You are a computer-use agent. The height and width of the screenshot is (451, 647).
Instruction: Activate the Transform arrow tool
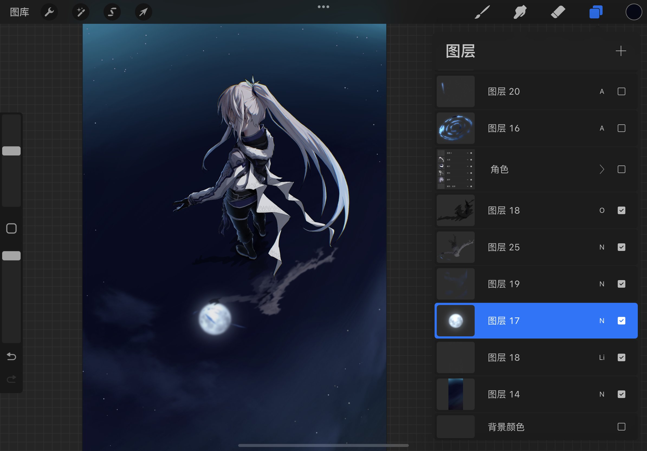(x=143, y=12)
